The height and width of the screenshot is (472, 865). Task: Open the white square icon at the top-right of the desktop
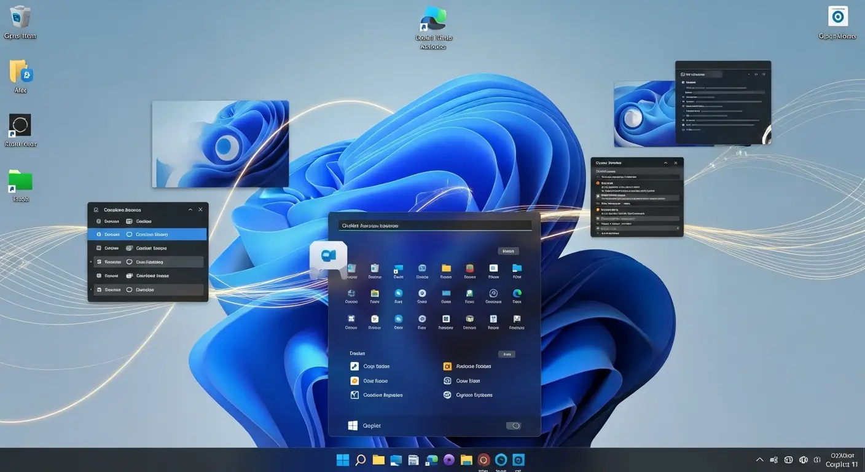click(838, 16)
